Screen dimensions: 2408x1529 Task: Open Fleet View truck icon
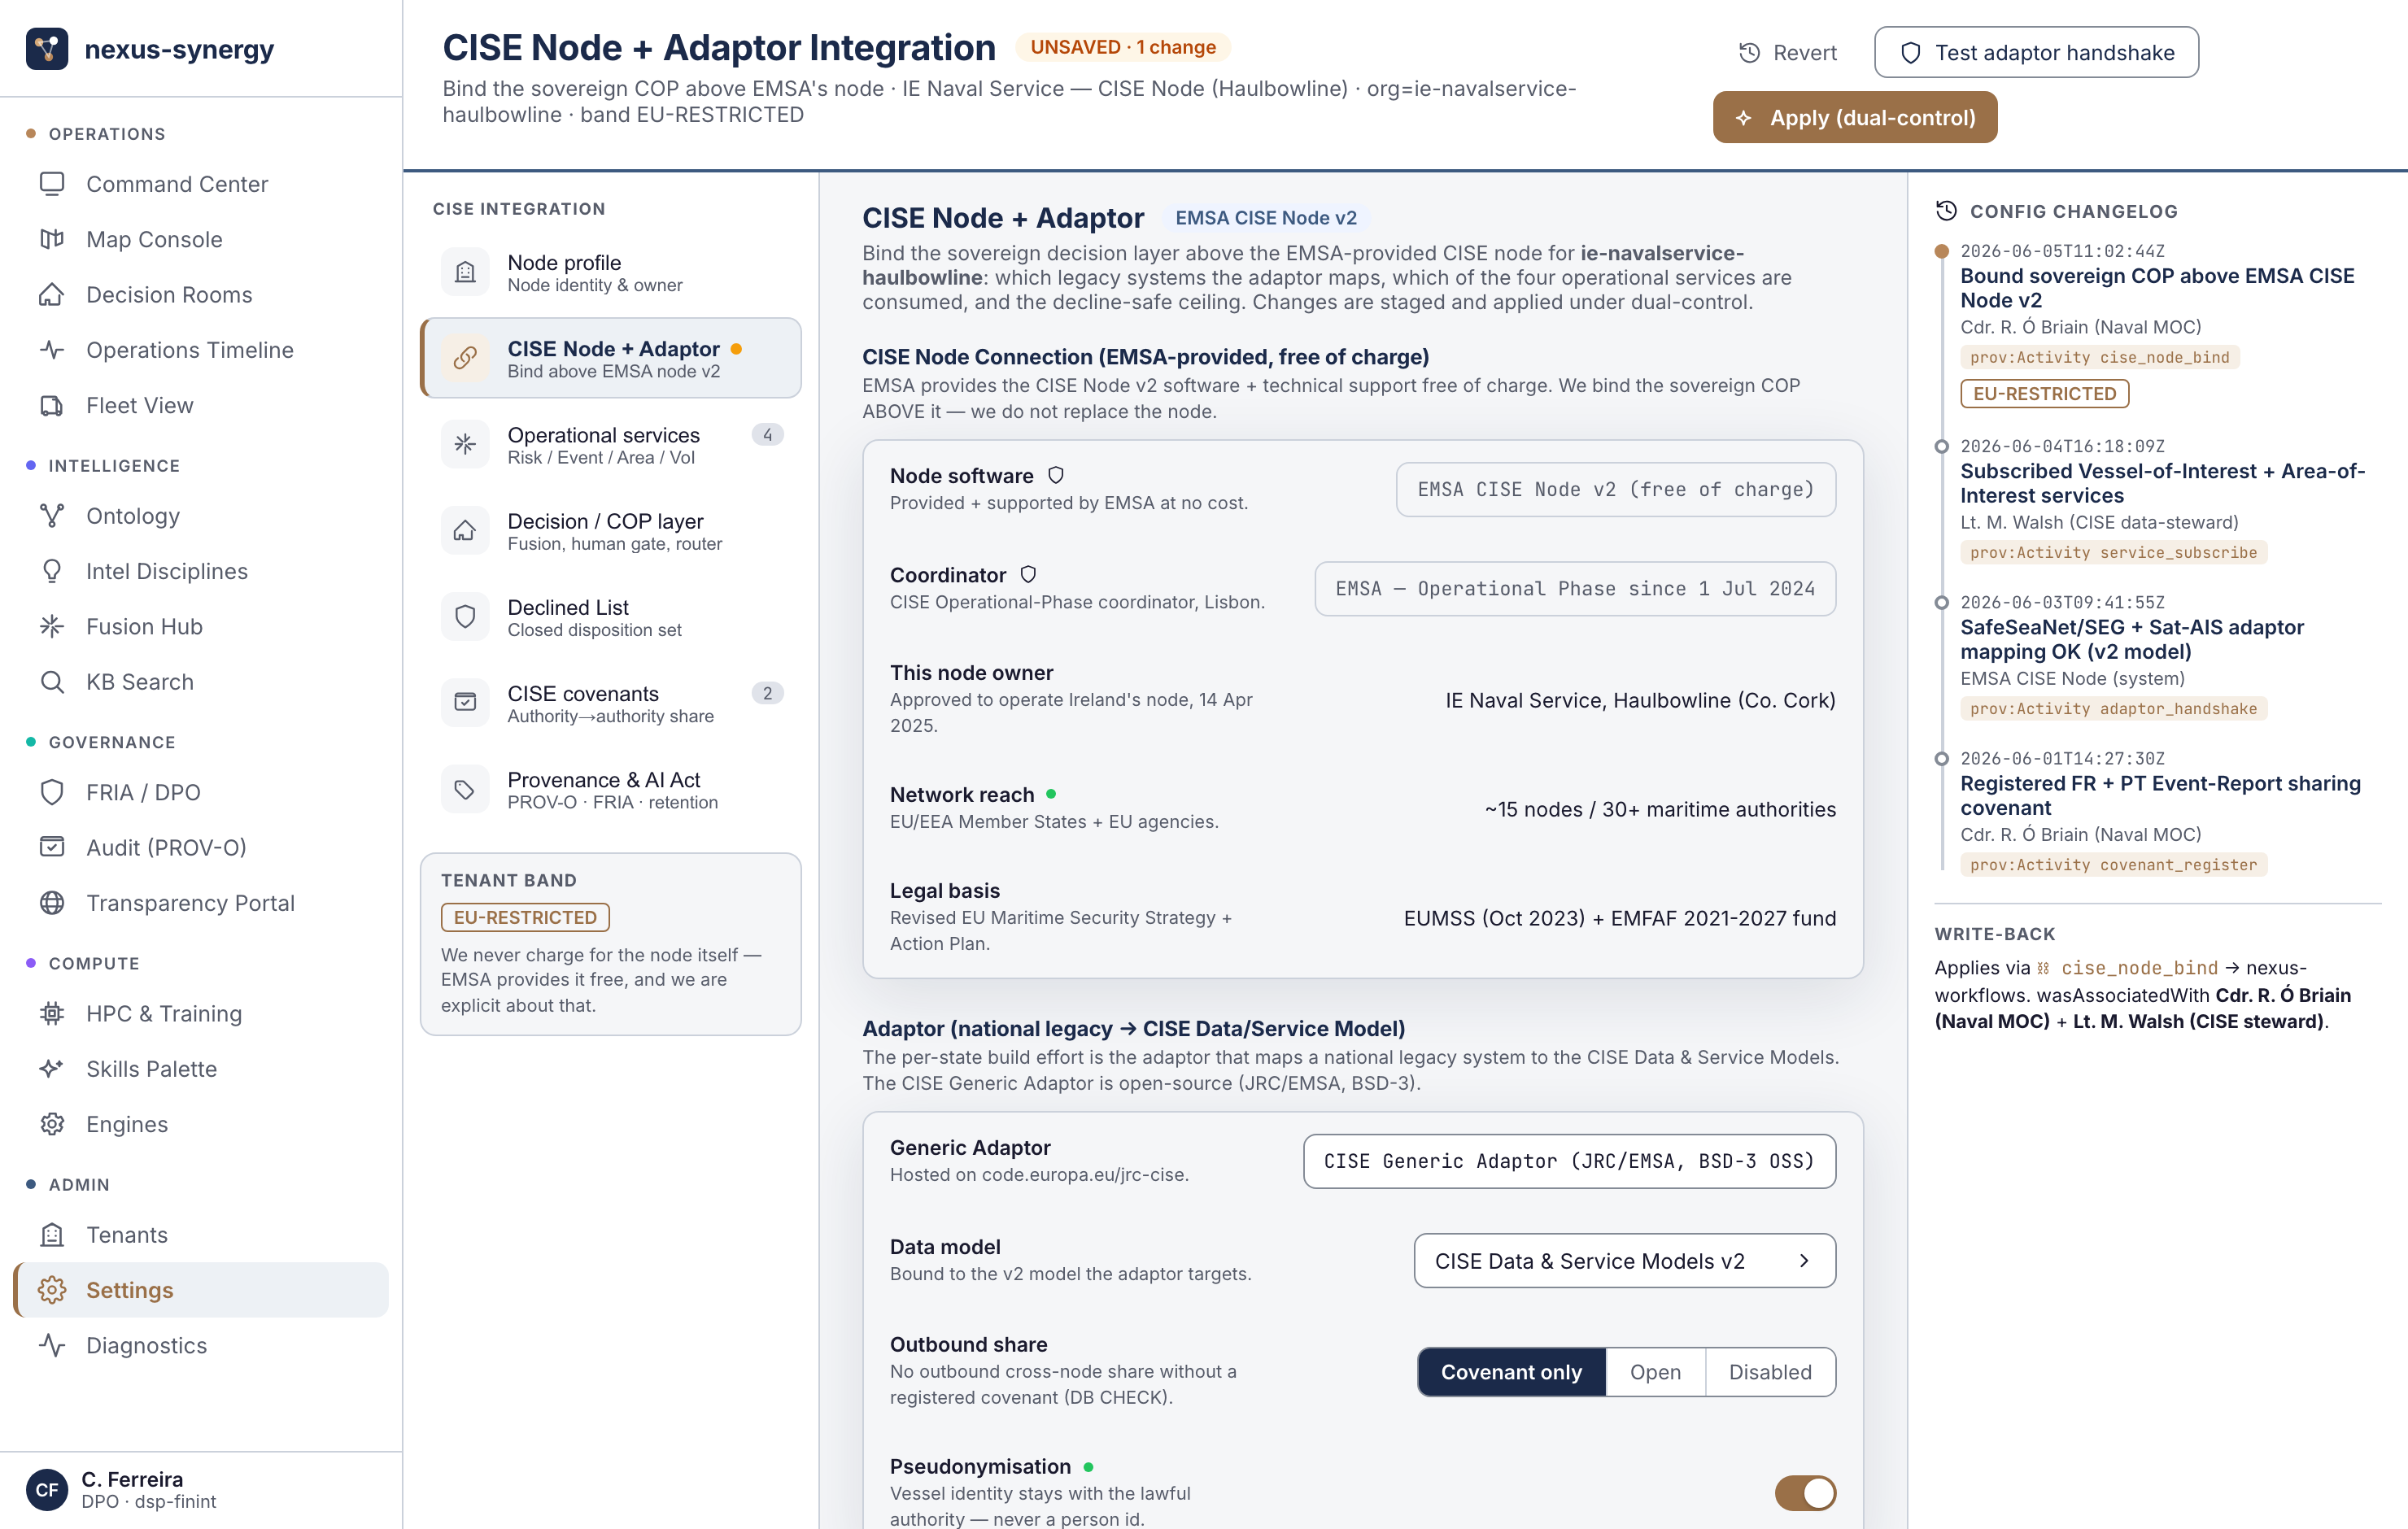(52, 405)
